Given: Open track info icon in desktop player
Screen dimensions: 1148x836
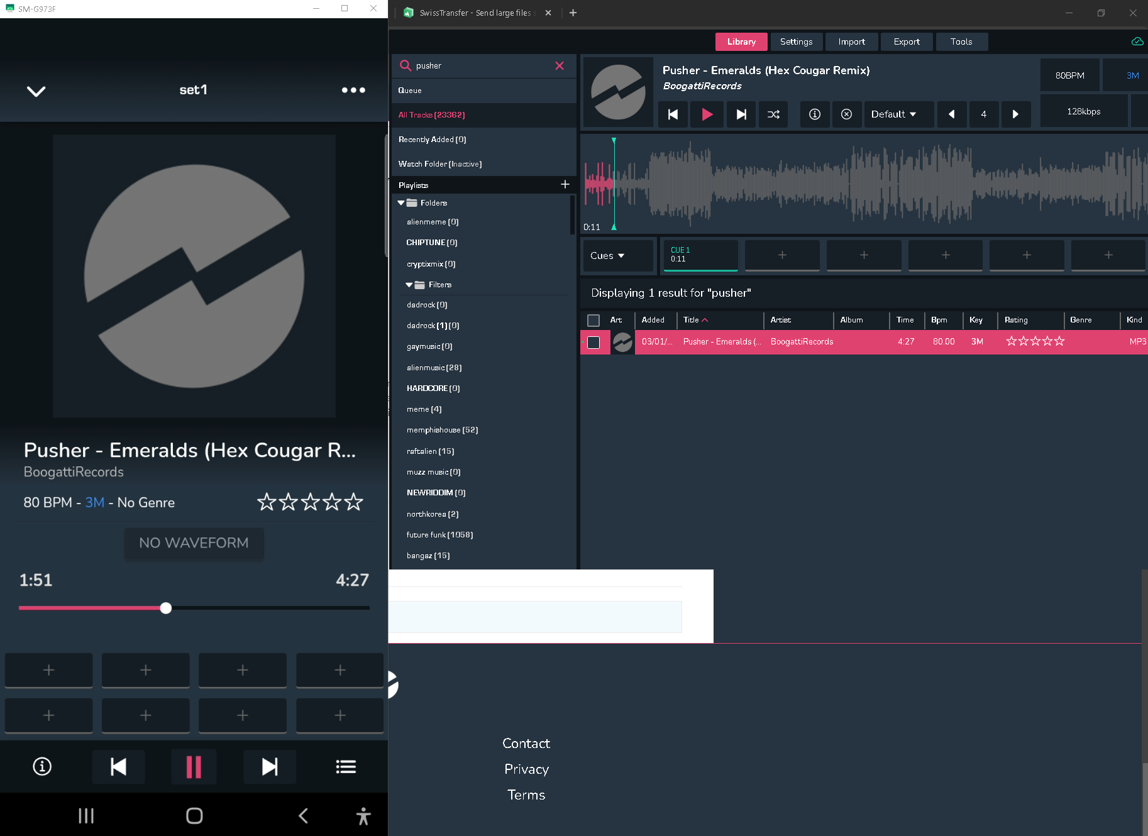Looking at the screenshot, I should click(x=815, y=114).
